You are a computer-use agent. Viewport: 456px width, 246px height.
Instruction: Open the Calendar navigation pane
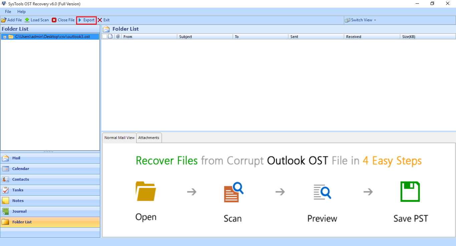click(x=50, y=169)
